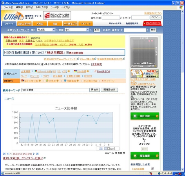Click the question icon on 他社比較 green bar
This screenshot has width=185, height=176.
tap(157, 116)
